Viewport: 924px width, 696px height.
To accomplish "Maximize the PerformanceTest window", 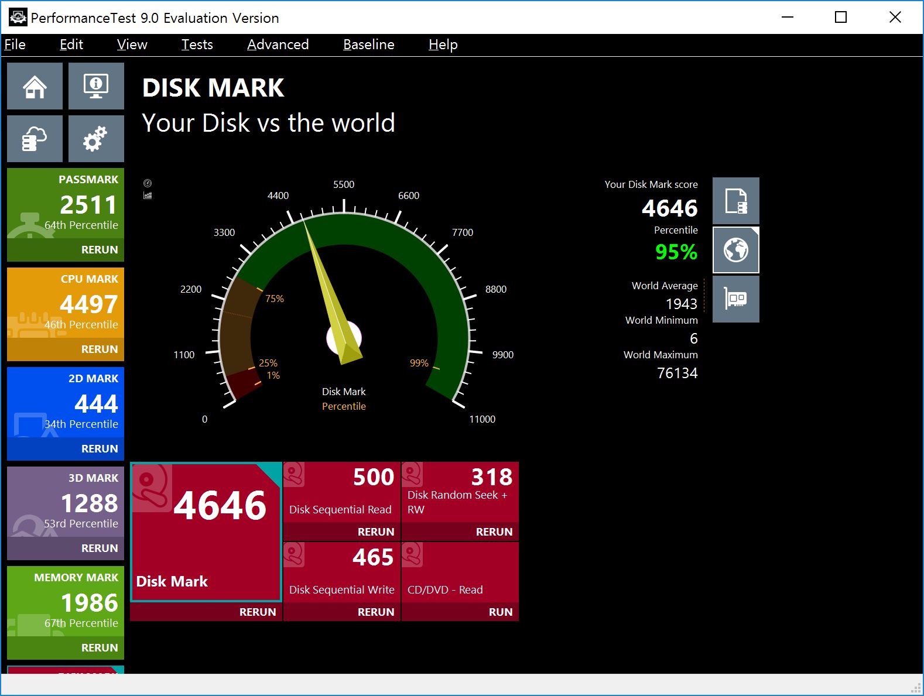I will click(x=841, y=17).
